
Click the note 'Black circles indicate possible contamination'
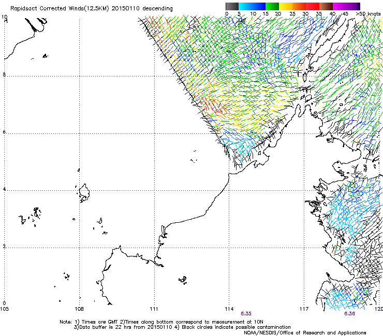tap(236, 327)
